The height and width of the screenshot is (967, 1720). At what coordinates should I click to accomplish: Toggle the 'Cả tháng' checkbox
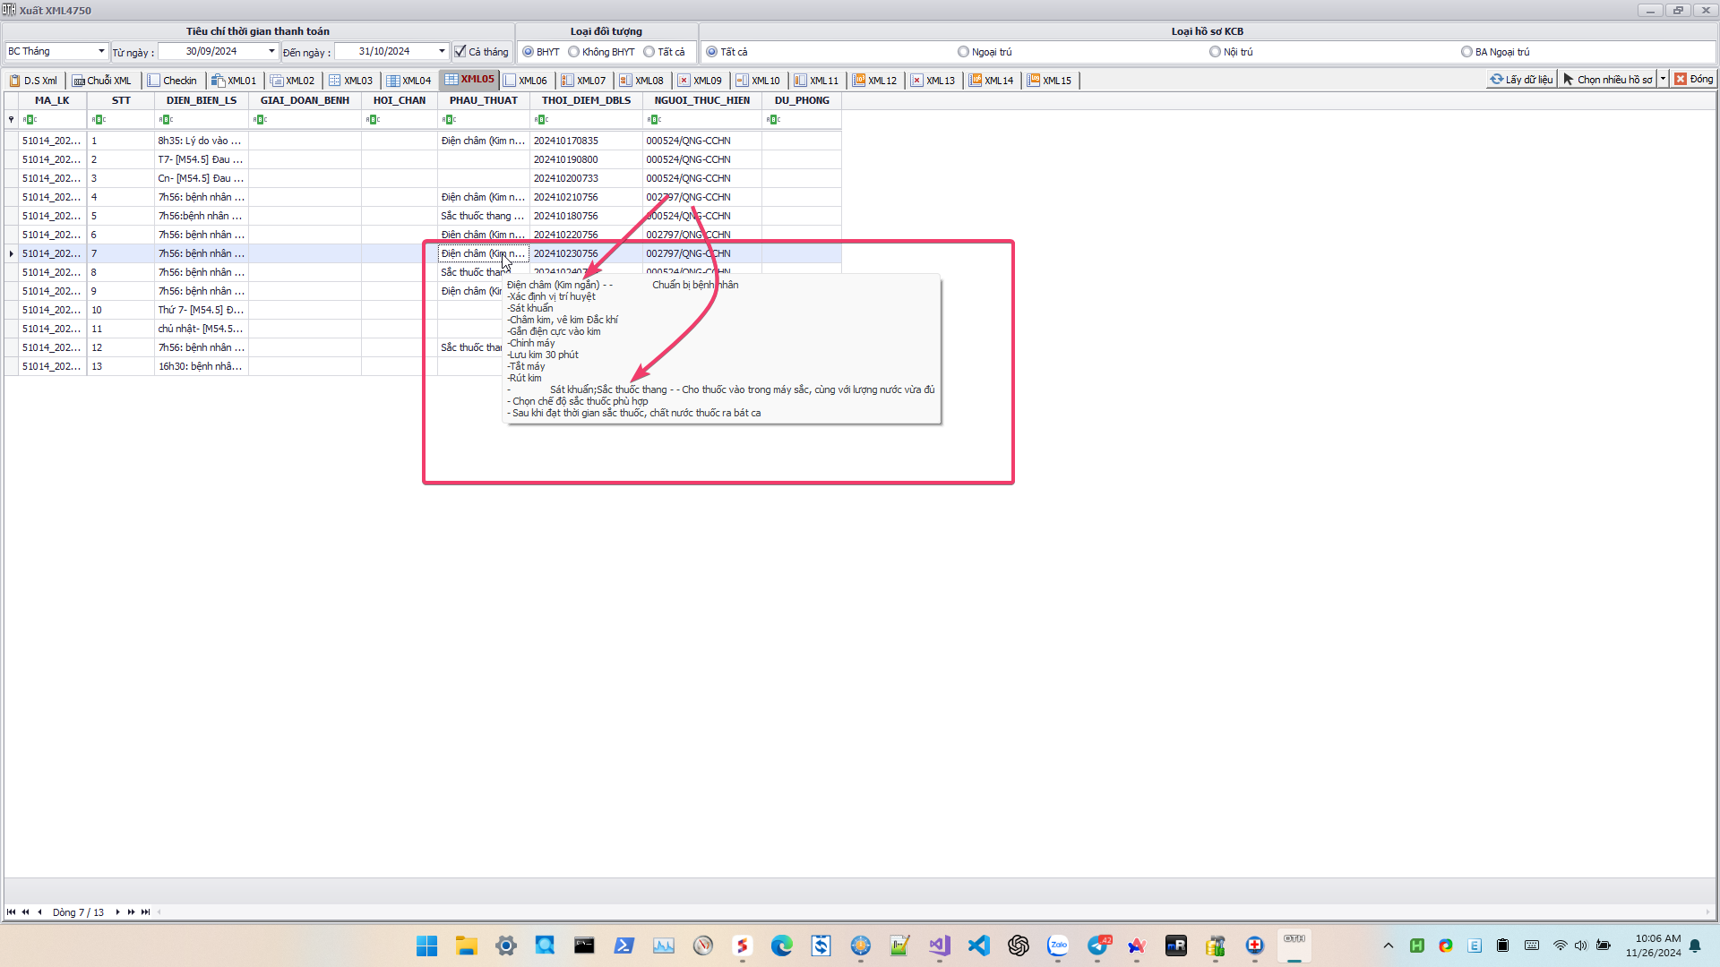[460, 52]
